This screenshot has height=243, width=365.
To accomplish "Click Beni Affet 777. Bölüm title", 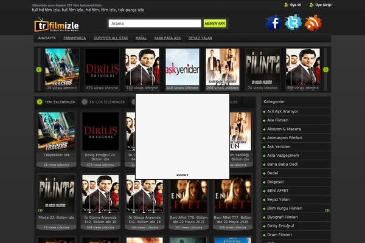I will [233, 219].
